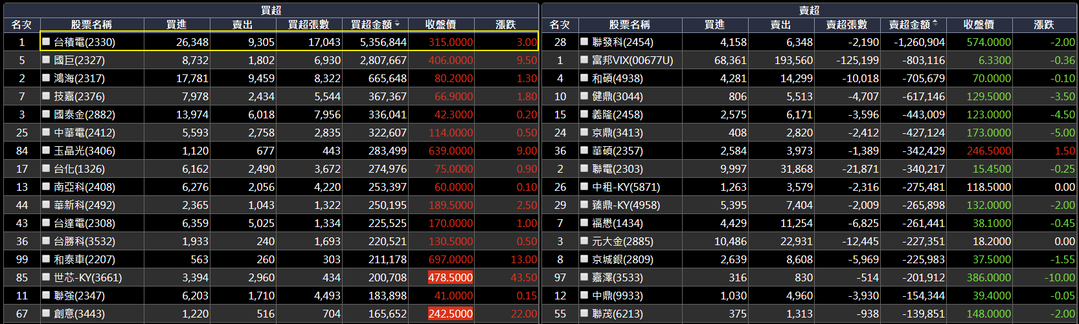Screen dimensions: 1079x324
Task: Tick the checkbox for 嘉澤(3533)
Action: point(584,277)
